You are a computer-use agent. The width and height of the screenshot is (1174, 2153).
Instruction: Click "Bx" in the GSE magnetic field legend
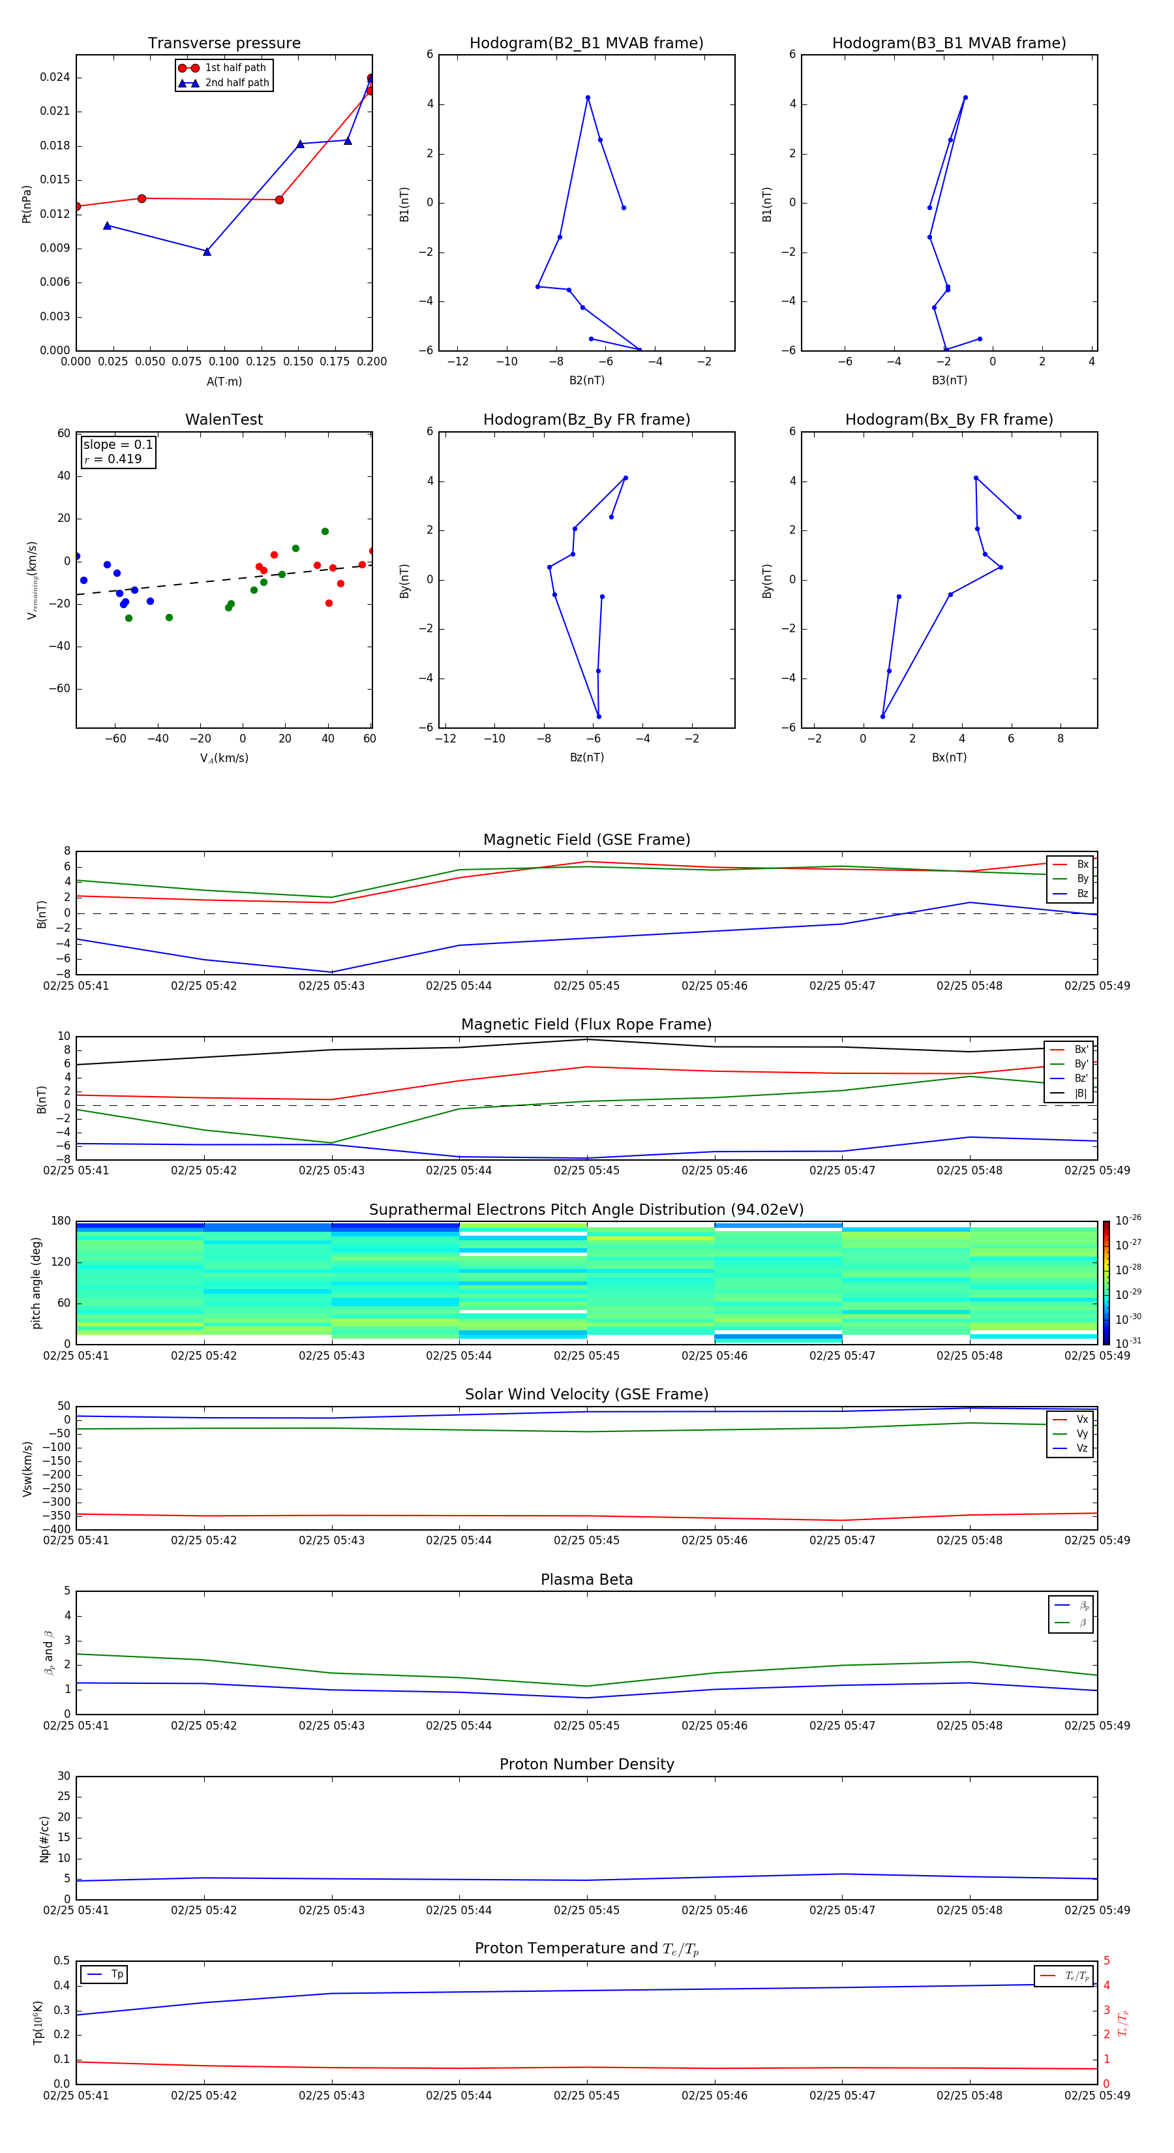click(1070, 864)
